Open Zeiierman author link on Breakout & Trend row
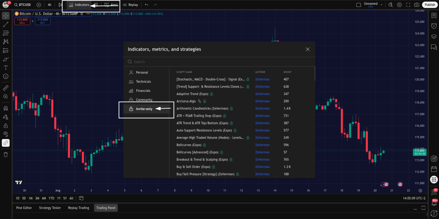 [x=262, y=159]
